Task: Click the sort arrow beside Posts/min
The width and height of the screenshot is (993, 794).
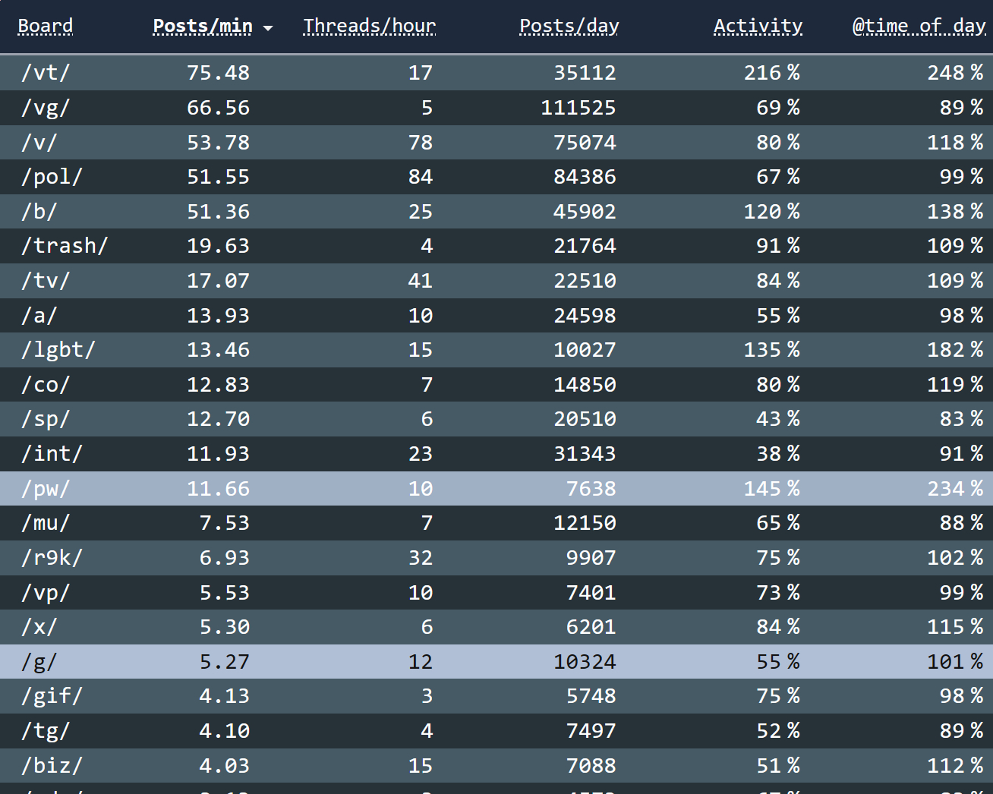Action: click(x=268, y=28)
